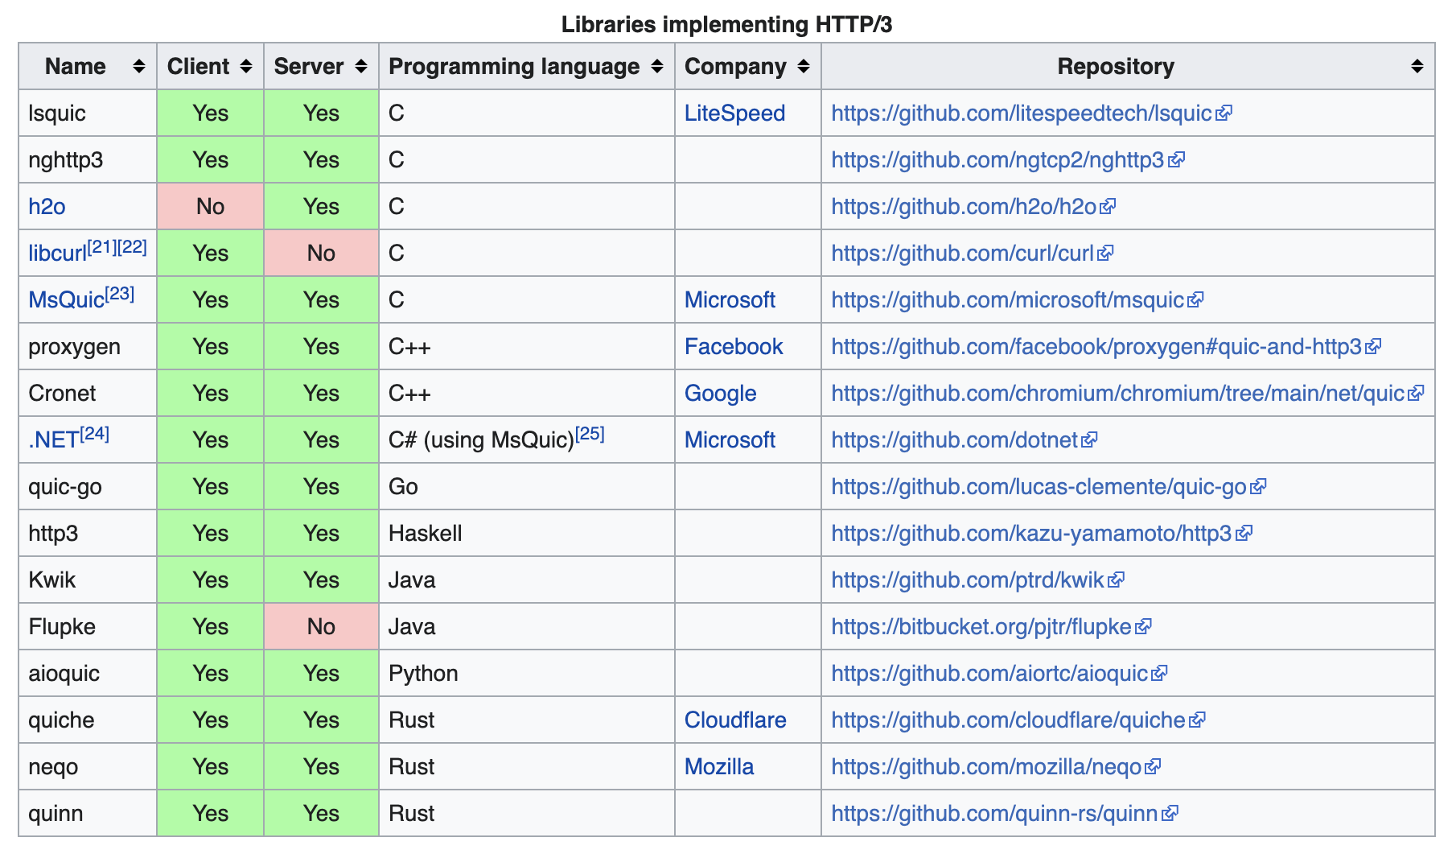Open Microsoft company link in MsQuic row
The image size is (1456, 858).
730,300
